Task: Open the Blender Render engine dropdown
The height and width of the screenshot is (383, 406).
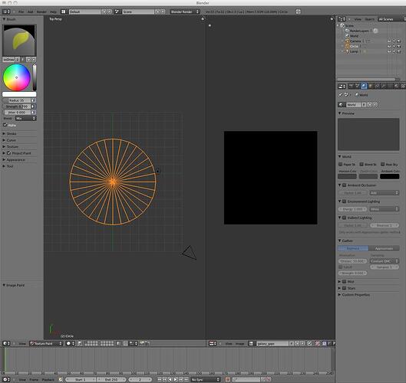Action: click(185, 12)
